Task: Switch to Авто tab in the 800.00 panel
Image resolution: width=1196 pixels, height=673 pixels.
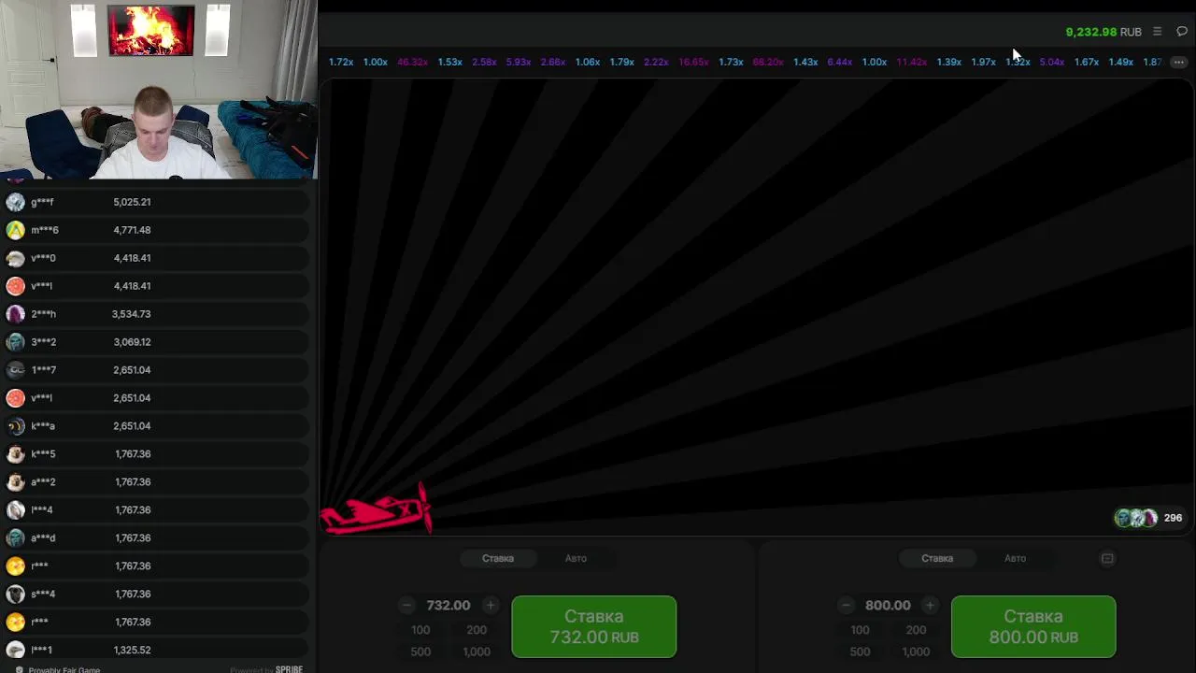Action: (x=1015, y=558)
